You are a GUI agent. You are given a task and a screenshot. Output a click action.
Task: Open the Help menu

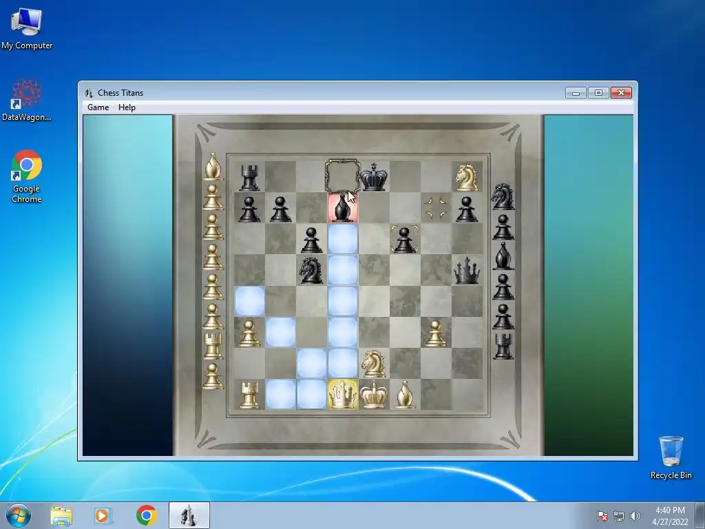[127, 107]
